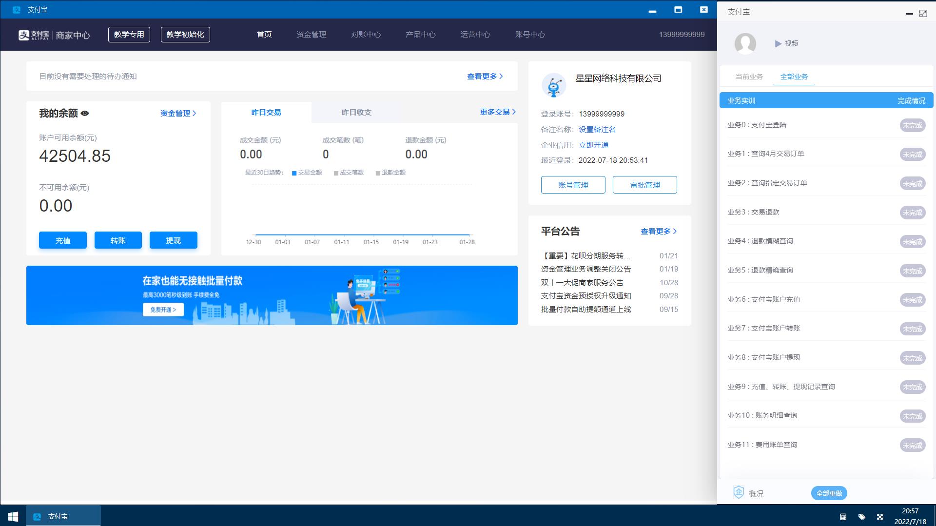
Task: Toggle 退款金额 chart legend
Action: coord(391,173)
